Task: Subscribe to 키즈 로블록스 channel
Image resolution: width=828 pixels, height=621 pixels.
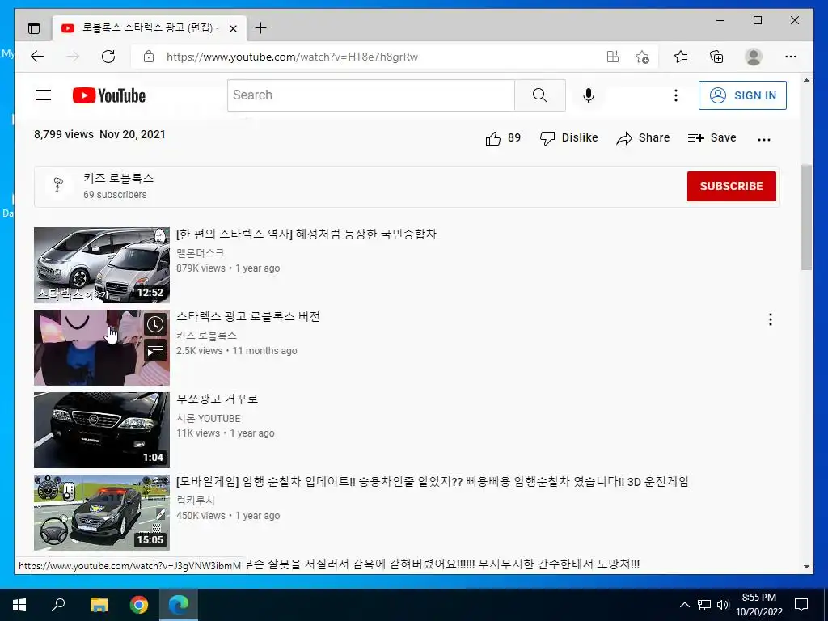Action: coord(731,186)
